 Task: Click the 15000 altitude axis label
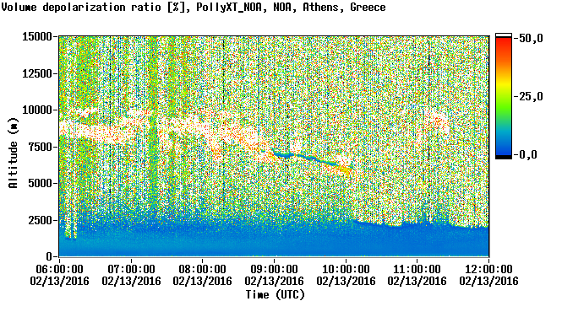coord(37,36)
